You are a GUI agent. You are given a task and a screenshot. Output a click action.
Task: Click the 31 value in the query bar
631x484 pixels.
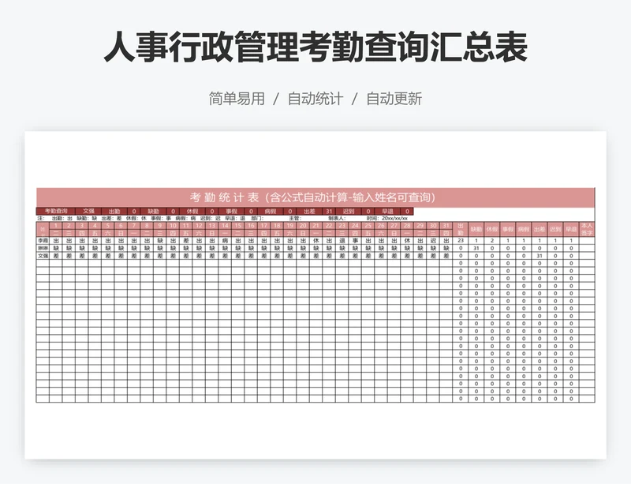click(x=329, y=211)
